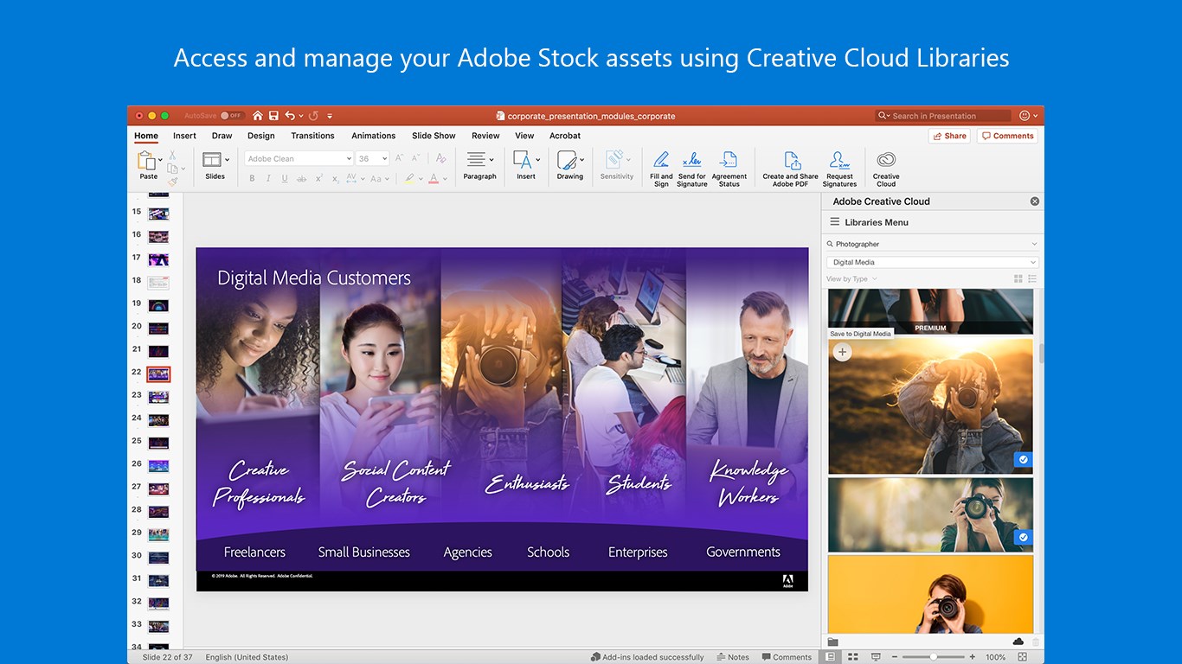This screenshot has width=1182, height=664.
Task: Click the Slides layout icon
Action: [212, 160]
